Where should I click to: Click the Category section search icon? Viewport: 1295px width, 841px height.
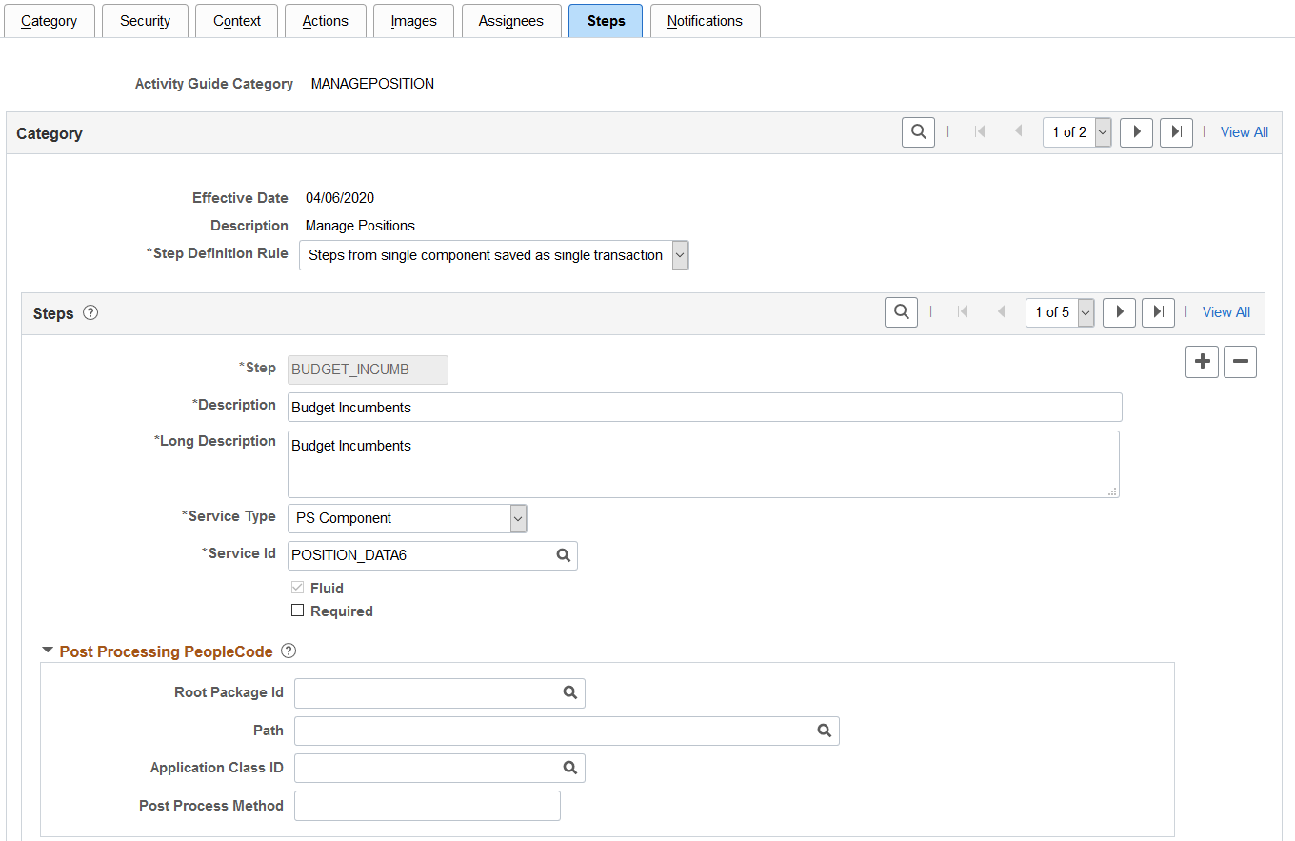[918, 132]
